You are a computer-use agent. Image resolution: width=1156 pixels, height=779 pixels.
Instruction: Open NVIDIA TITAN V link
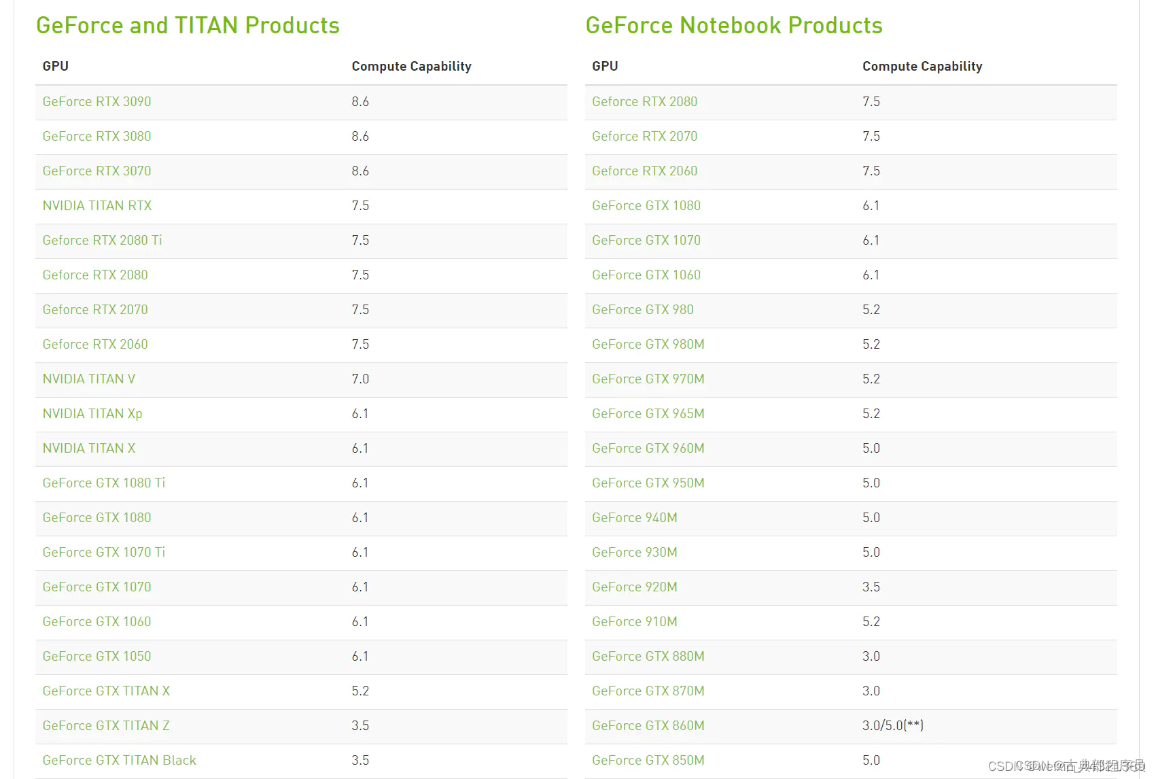click(89, 379)
